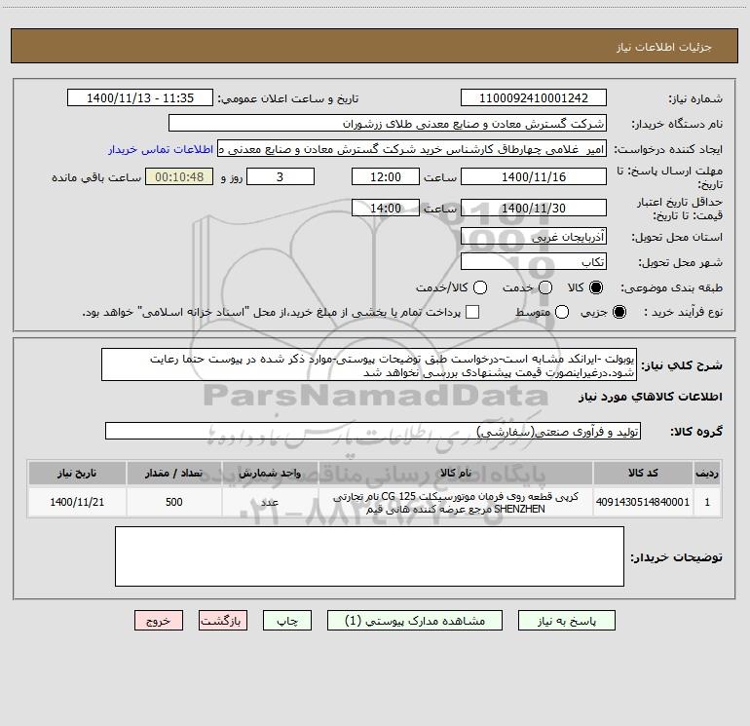
Task: Click the unit cell عدد
Action: pos(270,502)
